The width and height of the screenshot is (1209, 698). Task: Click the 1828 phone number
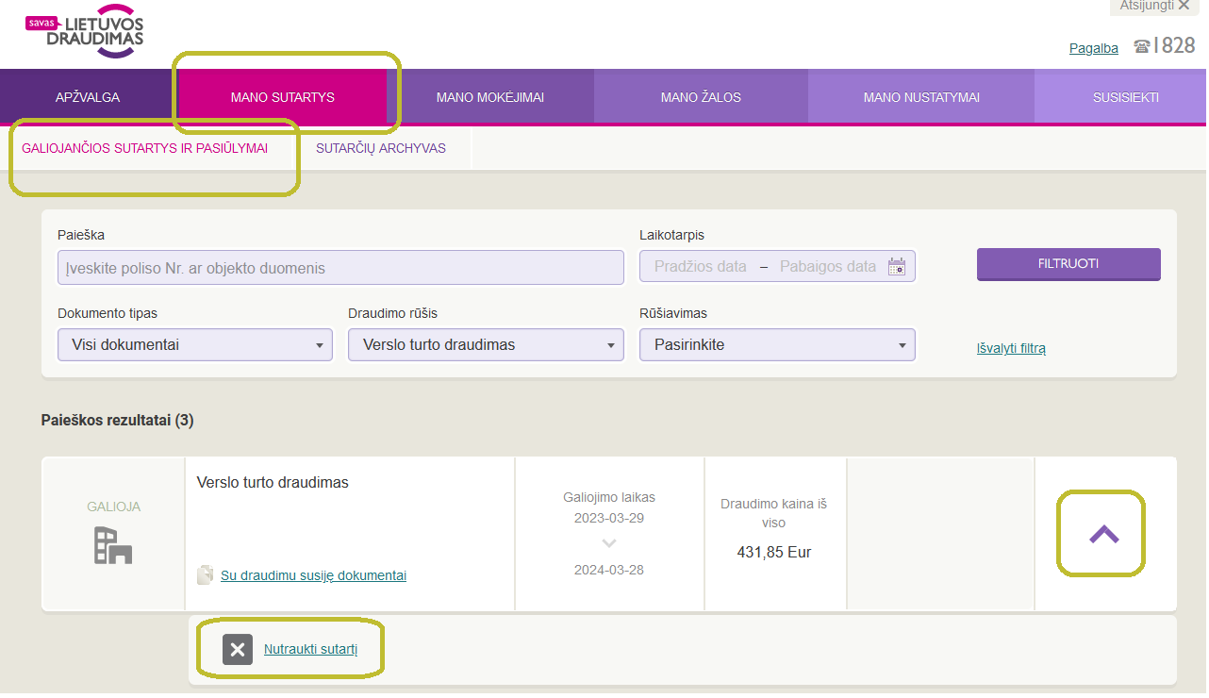[x=1175, y=45]
